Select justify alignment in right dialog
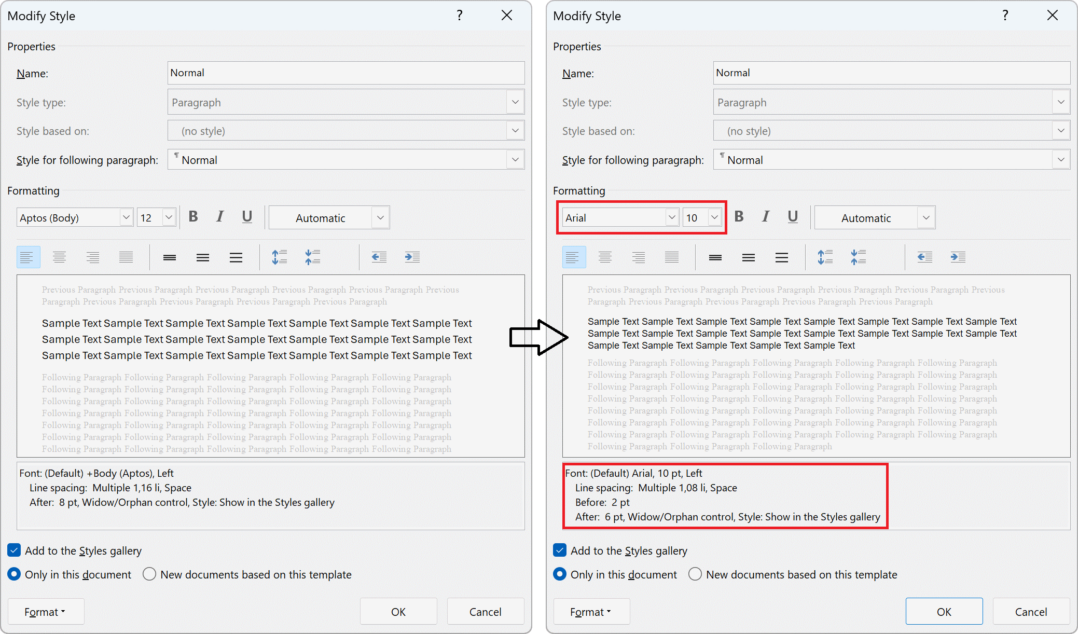 pyautogui.click(x=672, y=257)
